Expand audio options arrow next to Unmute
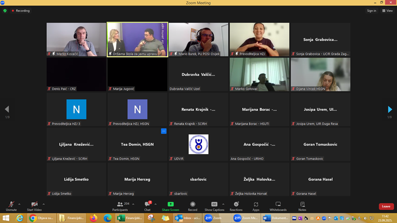The image size is (397, 223). 19,204
